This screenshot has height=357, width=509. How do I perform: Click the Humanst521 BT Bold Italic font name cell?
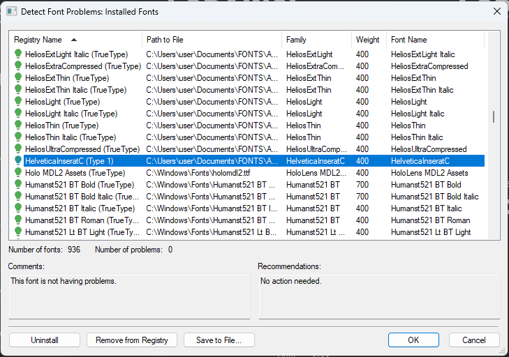click(x=435, y=197)
